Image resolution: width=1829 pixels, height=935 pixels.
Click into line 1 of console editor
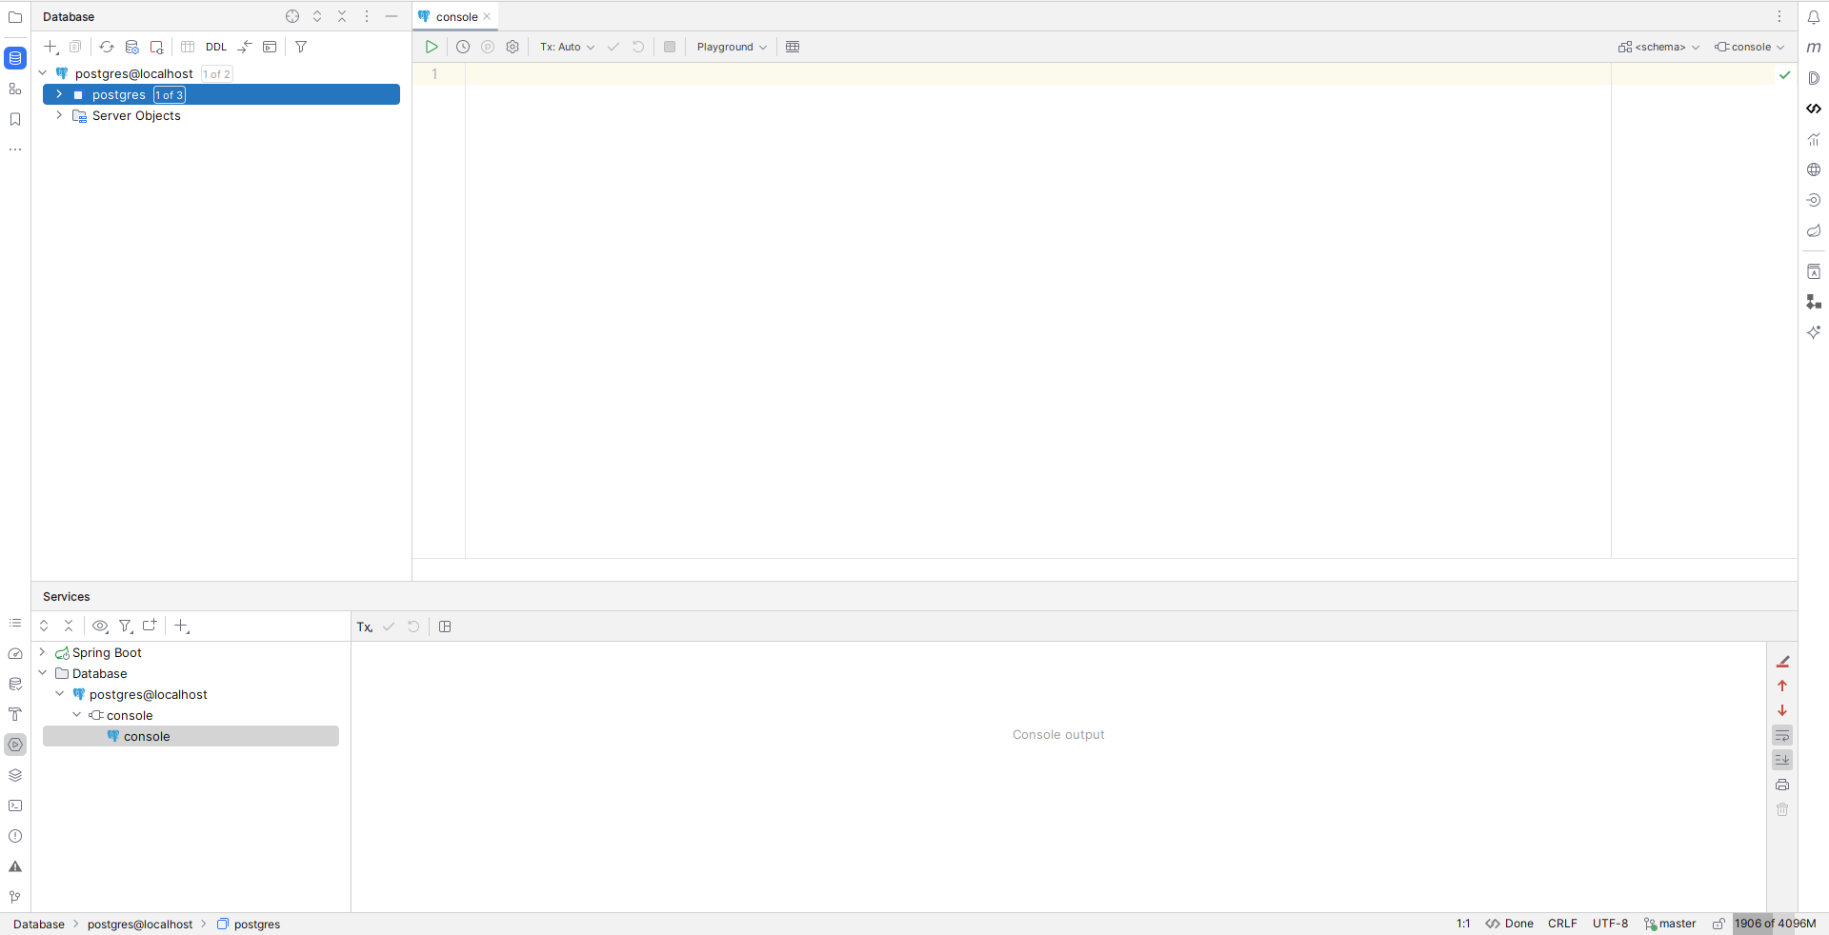[x=953, y=74]
